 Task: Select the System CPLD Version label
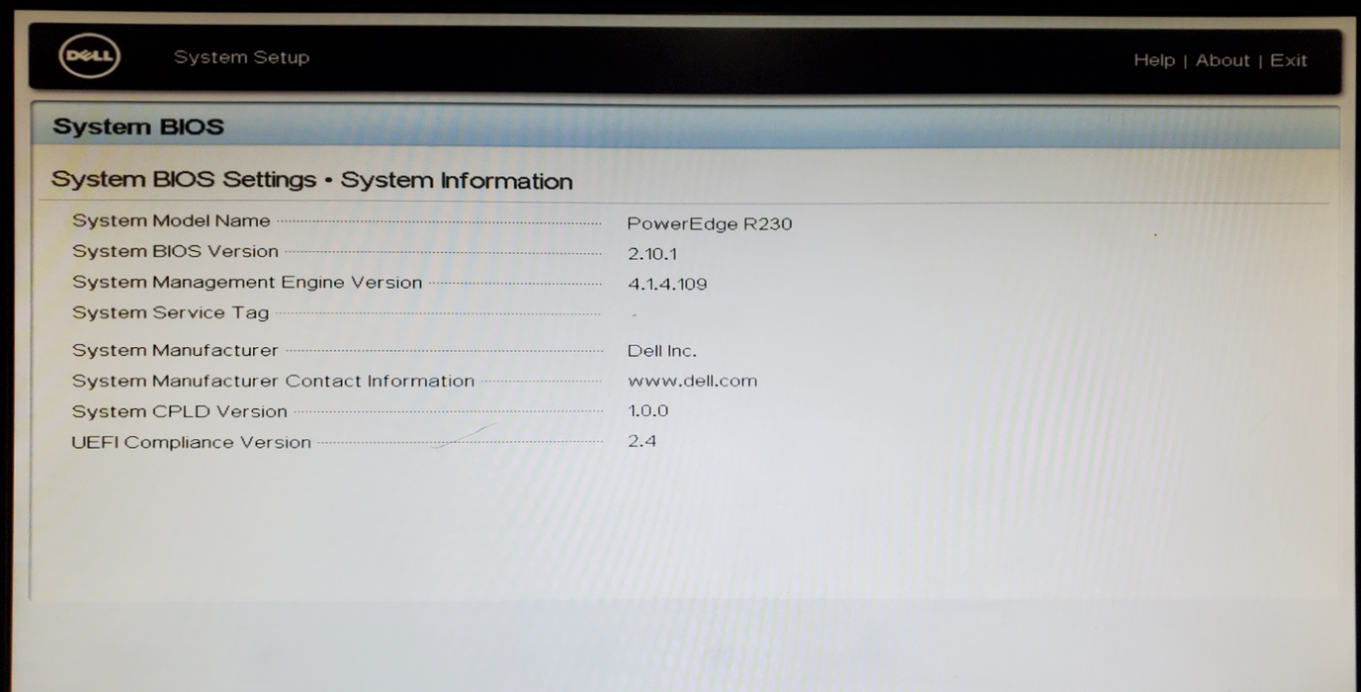(x=180, y=411)
